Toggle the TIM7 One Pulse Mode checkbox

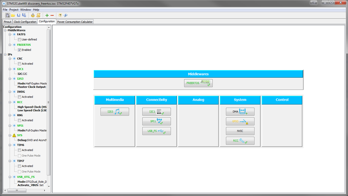click(20, 172)
